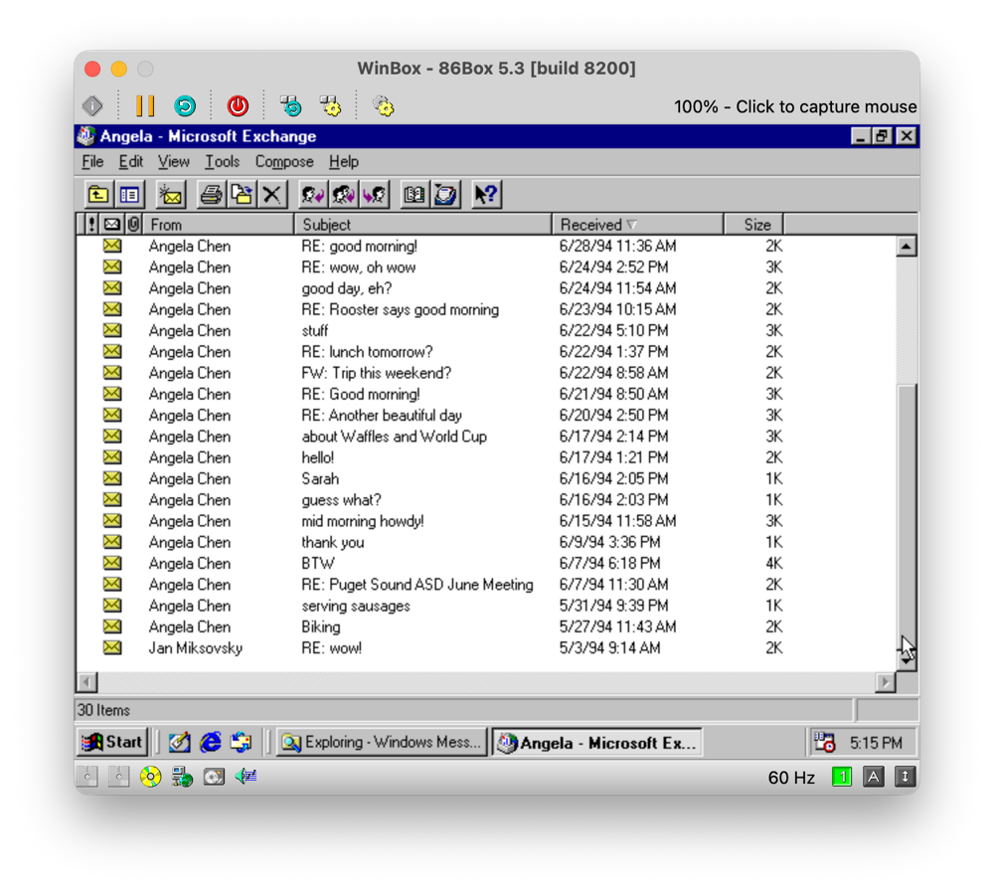Open the Tools menu
This screenshot has width=994, height=892.
[x=222, y=162]
